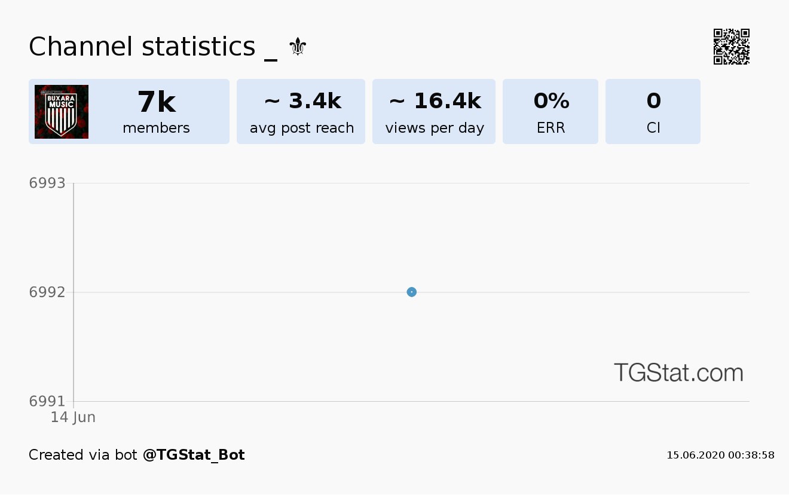The width and height of the screenshot is (789, 495).
Task: Click the 0% ERR stat card
Action: 551,112
